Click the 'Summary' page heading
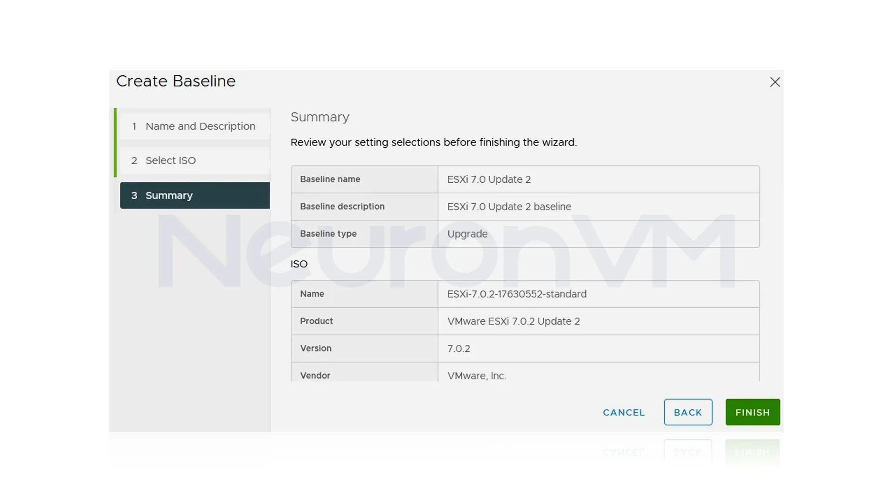893x502 pixels. pyautogui.click(x=320, y=117)
